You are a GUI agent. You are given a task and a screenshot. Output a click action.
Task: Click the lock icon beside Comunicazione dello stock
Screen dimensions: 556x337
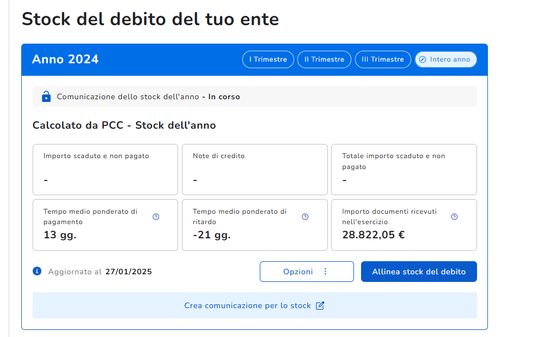click(x=46, y=97)
